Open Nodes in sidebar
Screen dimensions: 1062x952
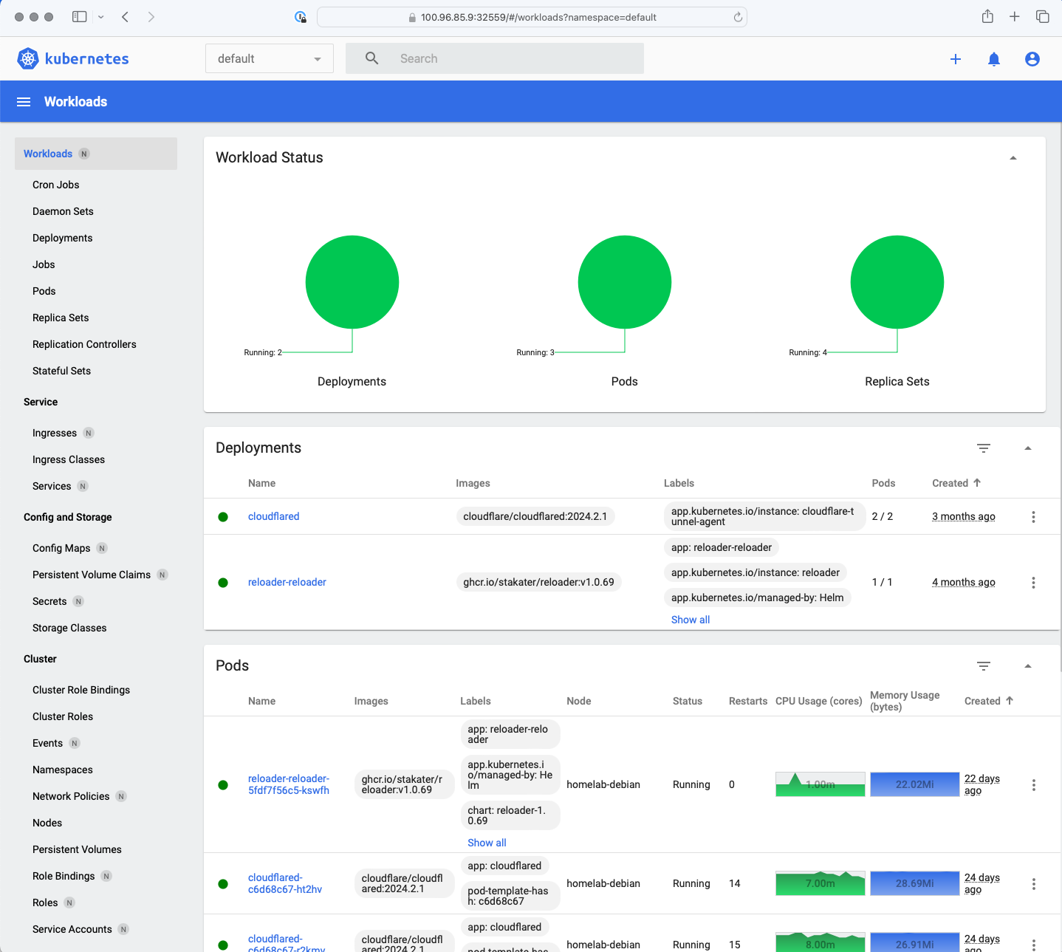pos(47,823)
